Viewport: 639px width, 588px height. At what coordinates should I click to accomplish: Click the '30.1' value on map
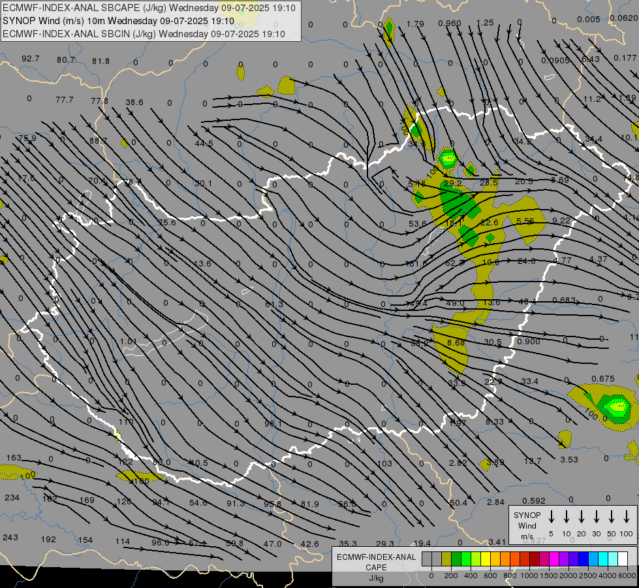coord(204,183)
